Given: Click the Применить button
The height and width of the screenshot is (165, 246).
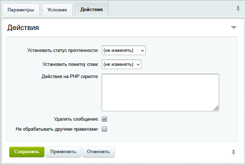Looking at the screenshot, I should (x=63, y=152).
